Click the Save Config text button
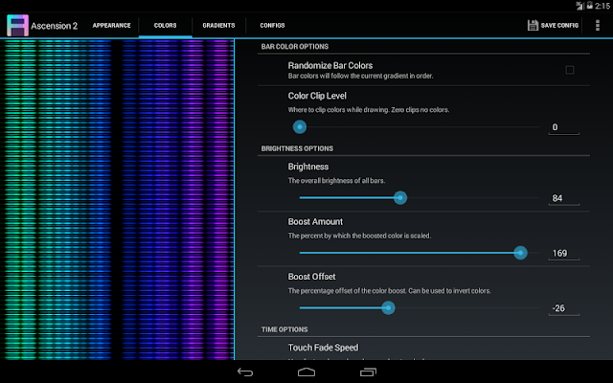This screenshot has width=613, height=383. click(x=559, y=26)
